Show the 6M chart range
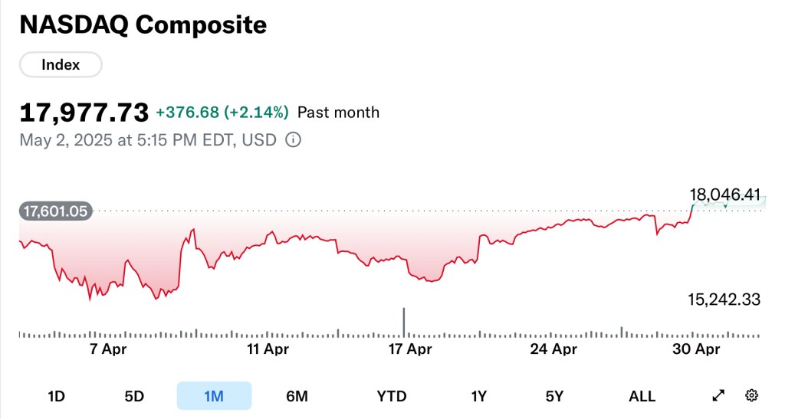This screenshot has height=419, width=785. (297, 396)
